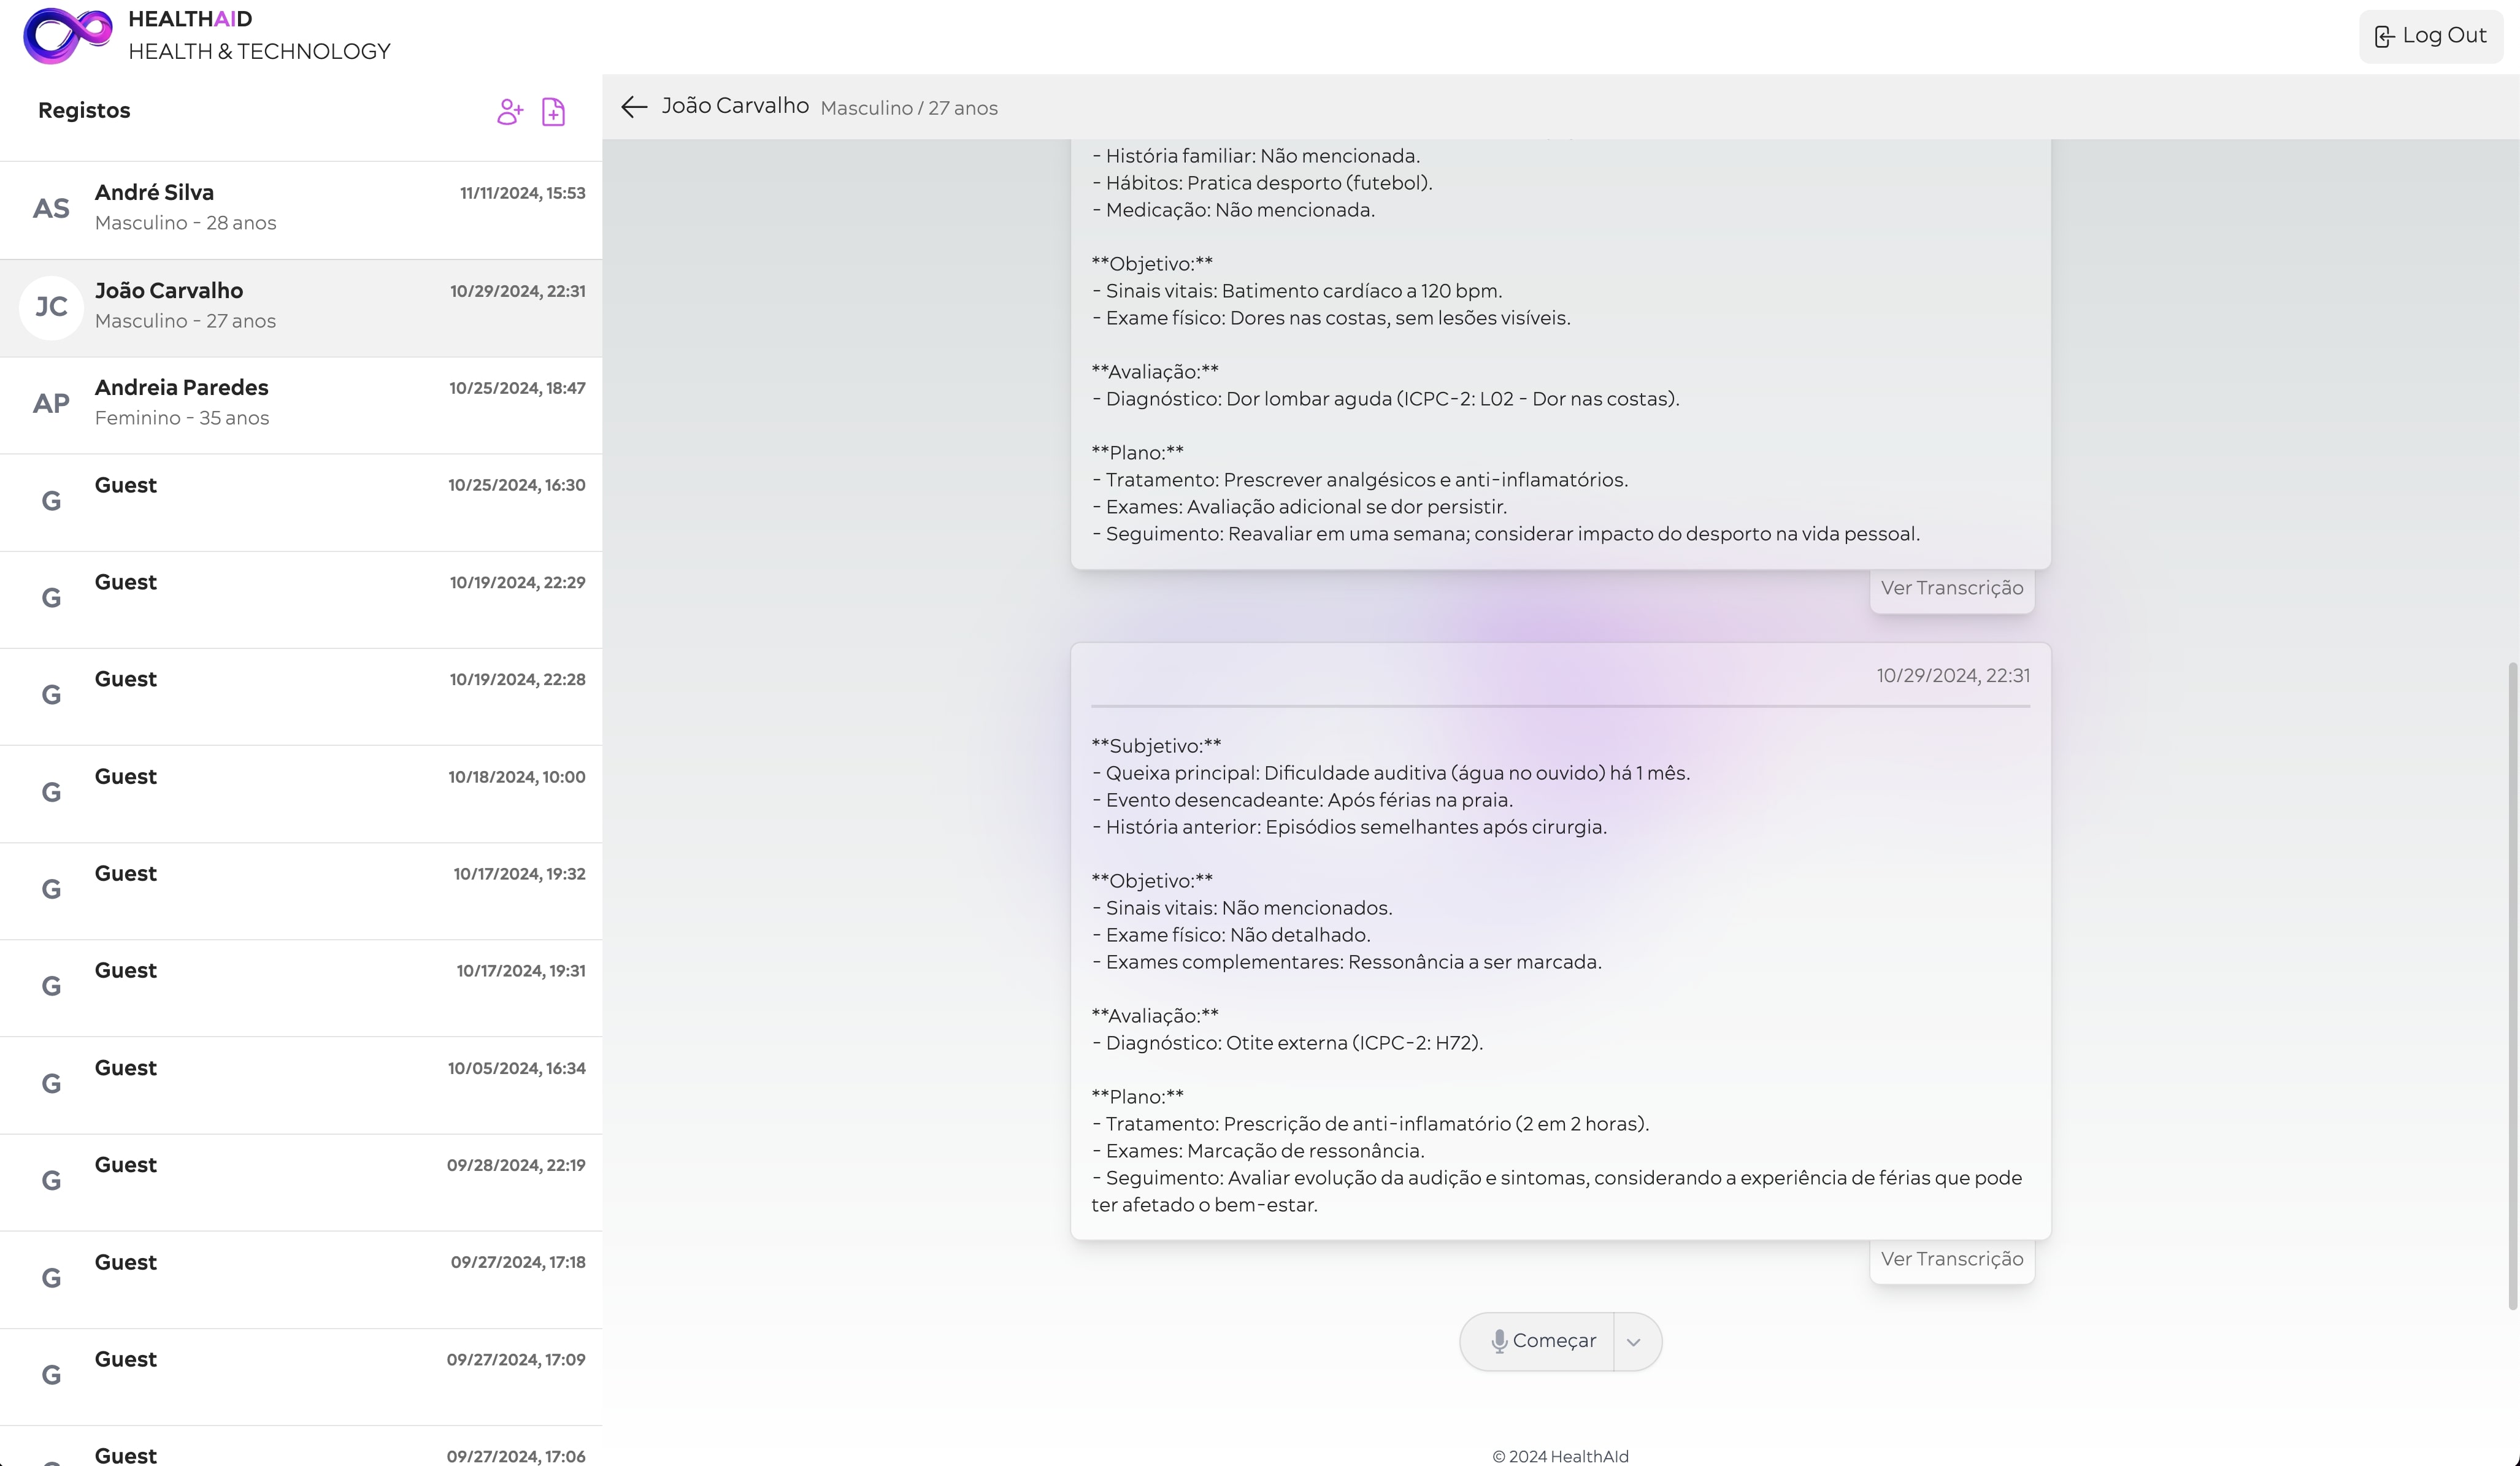Log out of HealthAid

tap(2430, 36)
